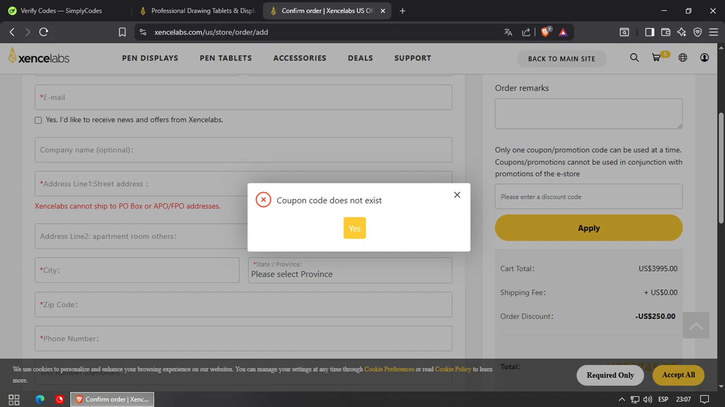The image size is (725, 407).
Task: Click the Company name field
Action: [243, 150]
